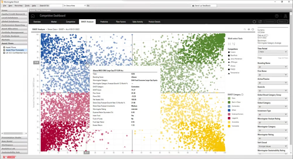The height and width of the screenshot is (159, 293).
Task: Switch to the Market tab
Action: click(x=54, y=22)
